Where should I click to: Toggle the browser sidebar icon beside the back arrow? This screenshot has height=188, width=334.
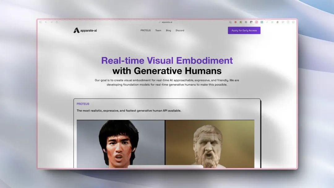(41, 22)
